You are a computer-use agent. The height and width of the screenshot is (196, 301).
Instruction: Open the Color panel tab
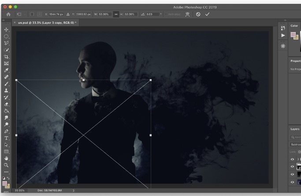(x=294, y=25)
